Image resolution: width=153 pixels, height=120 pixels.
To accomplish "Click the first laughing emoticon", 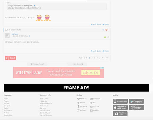I will pos(39,18).
